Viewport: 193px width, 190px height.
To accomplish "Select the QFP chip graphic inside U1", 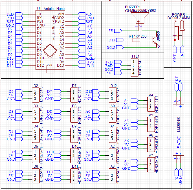I will click(x=50, y=51).
